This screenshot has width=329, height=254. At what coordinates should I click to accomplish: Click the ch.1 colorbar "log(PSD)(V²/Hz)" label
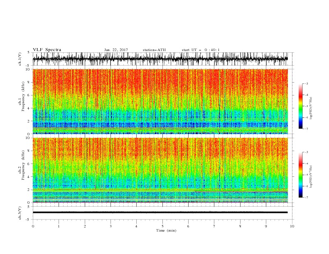pyautogui.click(x=311, y=108)
